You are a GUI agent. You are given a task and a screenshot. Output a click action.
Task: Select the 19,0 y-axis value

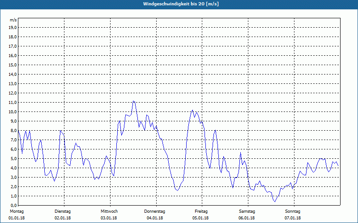13,28
